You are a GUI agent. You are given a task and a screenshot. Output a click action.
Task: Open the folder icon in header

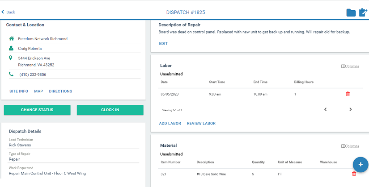tap(351, 12)
